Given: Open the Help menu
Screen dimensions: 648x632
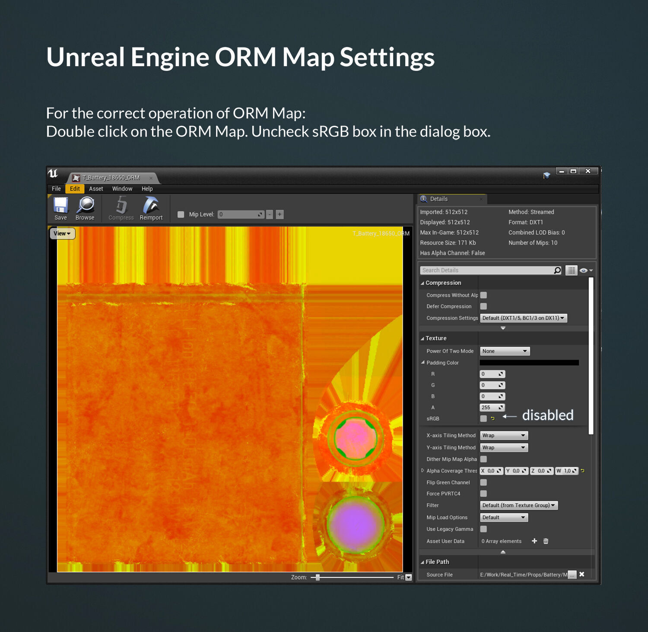Looking at the screenshot, I should [x=147, y=189].
